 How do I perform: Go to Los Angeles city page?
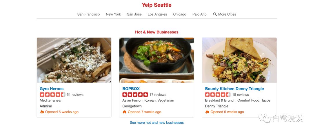pos(157,14)
